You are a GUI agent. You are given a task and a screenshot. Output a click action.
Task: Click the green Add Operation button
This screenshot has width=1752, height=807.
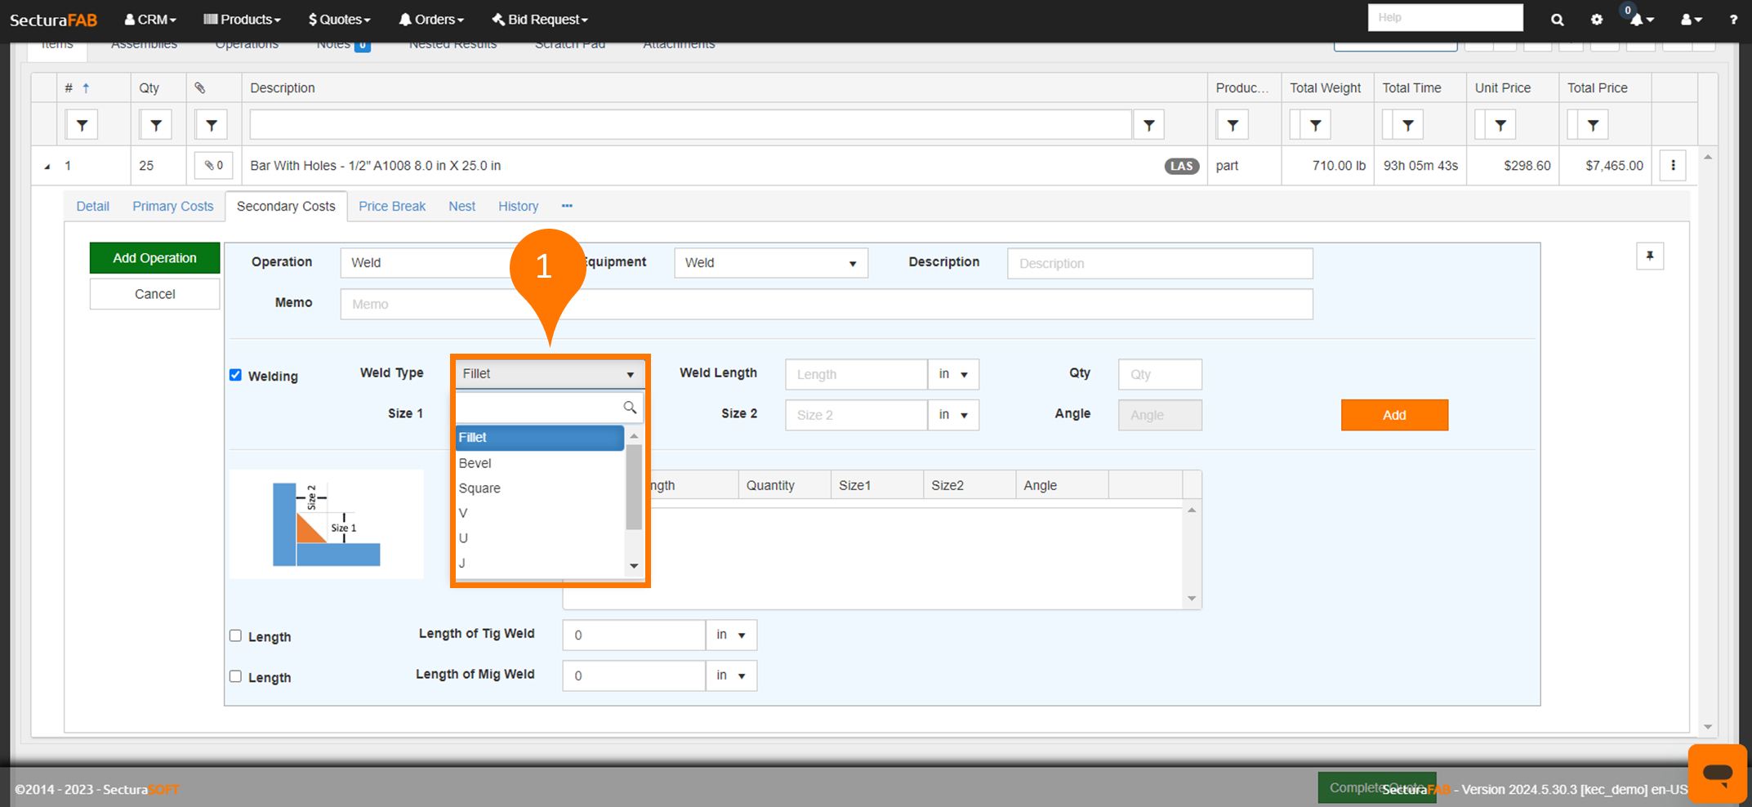click(154, 258)
